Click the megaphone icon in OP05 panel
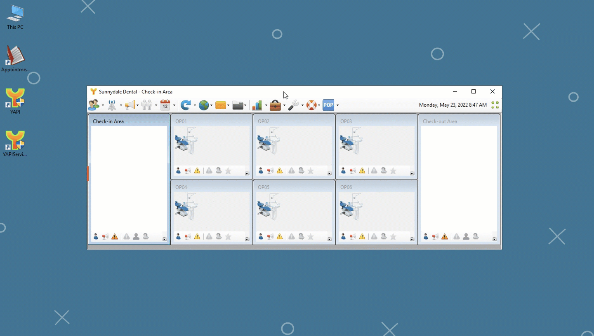Screen dimensions: 594x336 point(270,236)
